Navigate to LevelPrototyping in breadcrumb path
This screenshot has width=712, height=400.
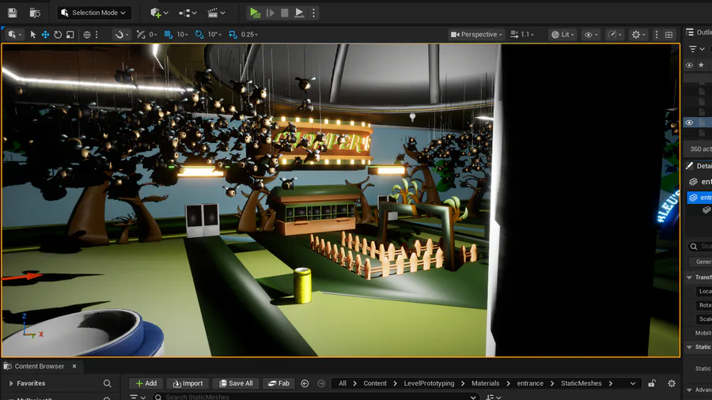(429, 383)
